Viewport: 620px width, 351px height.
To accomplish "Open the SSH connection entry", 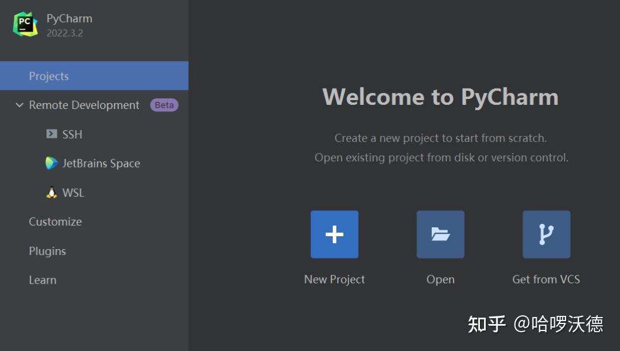I will (x=71, y=134).
